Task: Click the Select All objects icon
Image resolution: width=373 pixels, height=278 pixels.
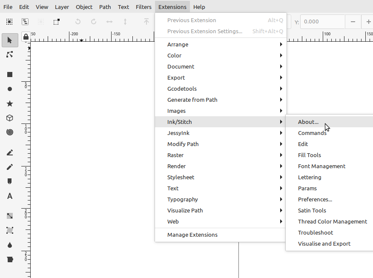Action: (x=9, y=22)
